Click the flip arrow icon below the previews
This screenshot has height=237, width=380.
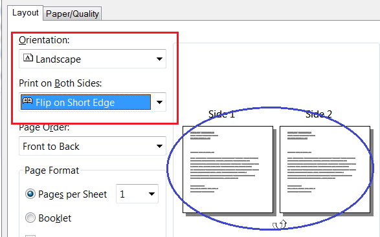(x=280, y=224)
